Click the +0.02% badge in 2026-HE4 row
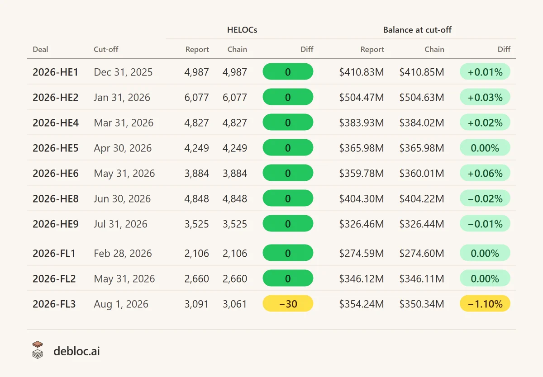 [485, 123]
